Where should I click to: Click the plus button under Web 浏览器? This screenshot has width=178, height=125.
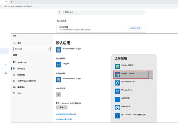(x=58, y=95)
